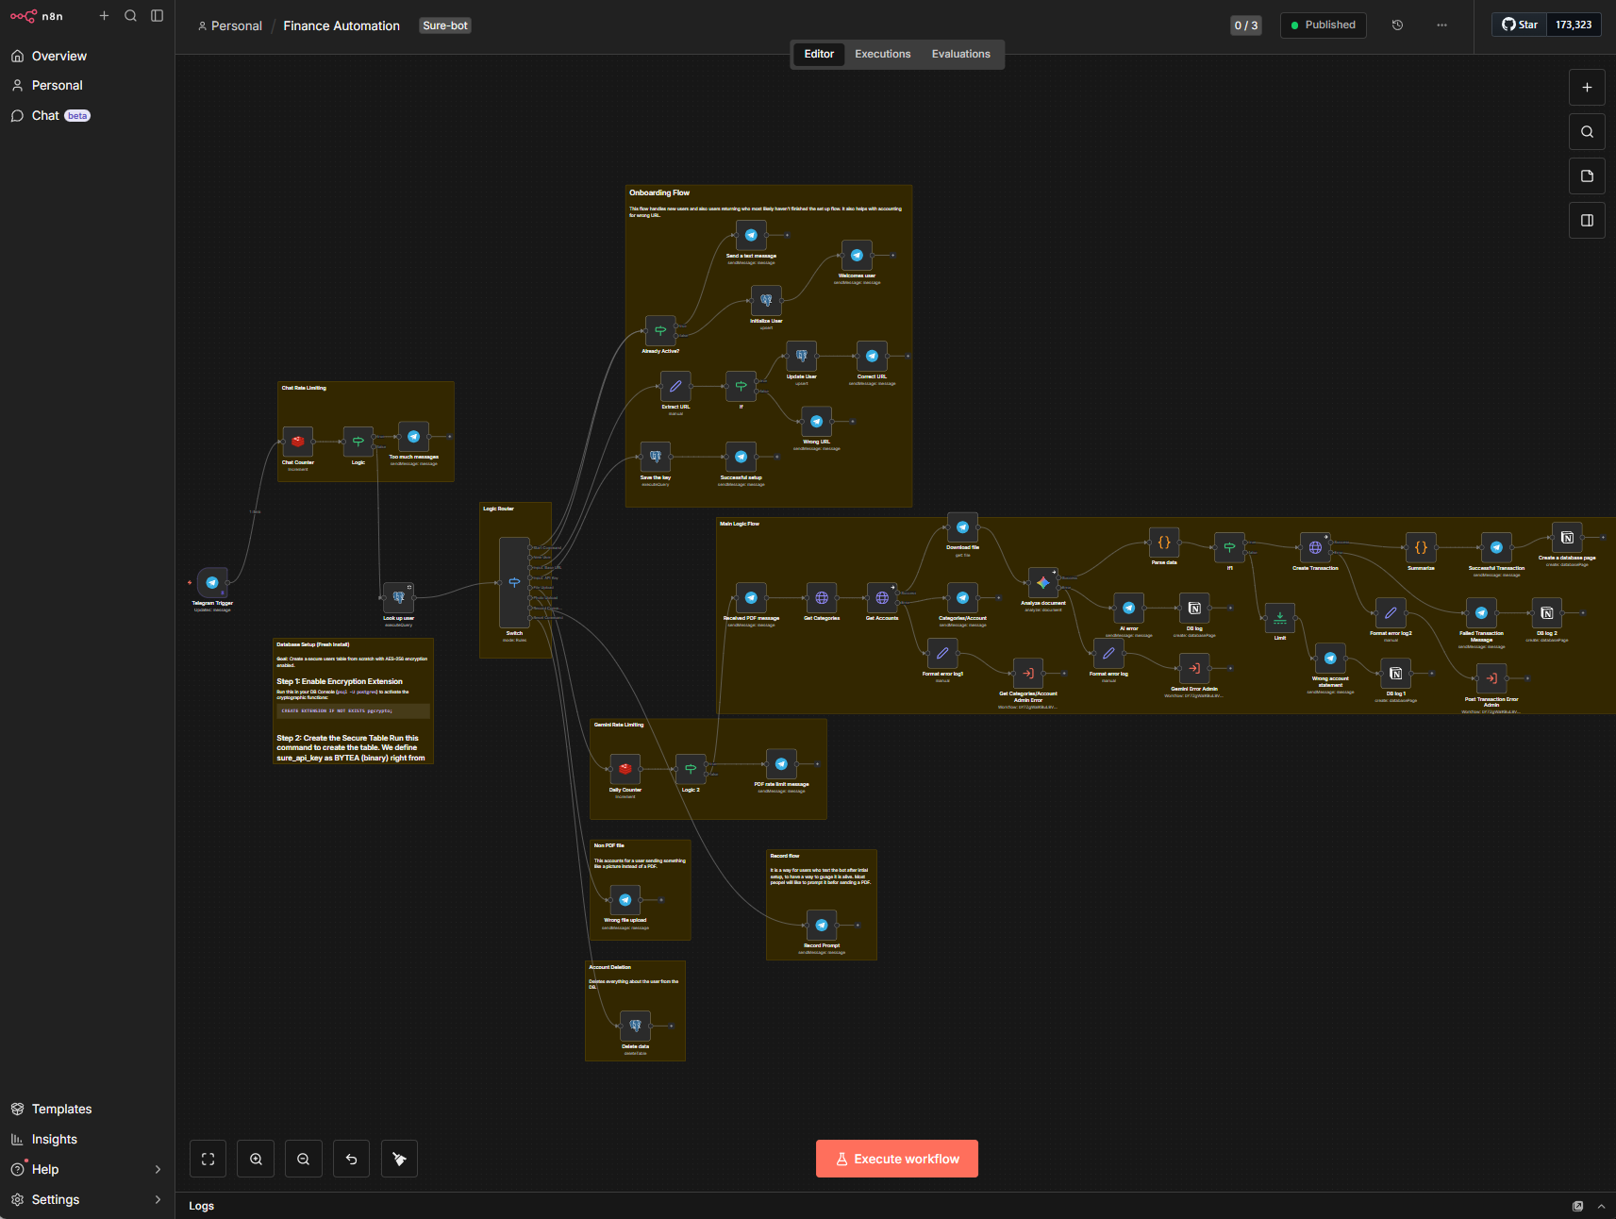Select the Telegram Trigger node
This screenshot has height=1219, width=1616.
[x=212, y=582]
